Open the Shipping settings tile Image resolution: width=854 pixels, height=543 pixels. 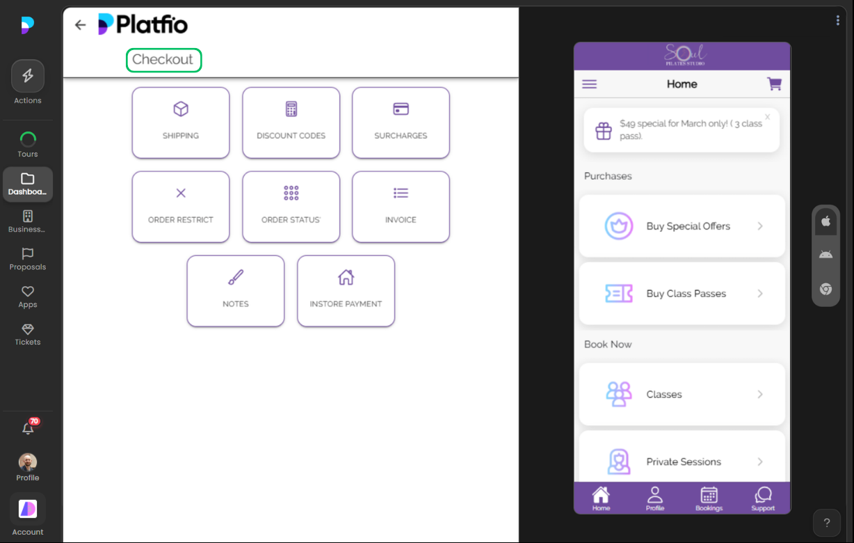click(x=181, y=123)
